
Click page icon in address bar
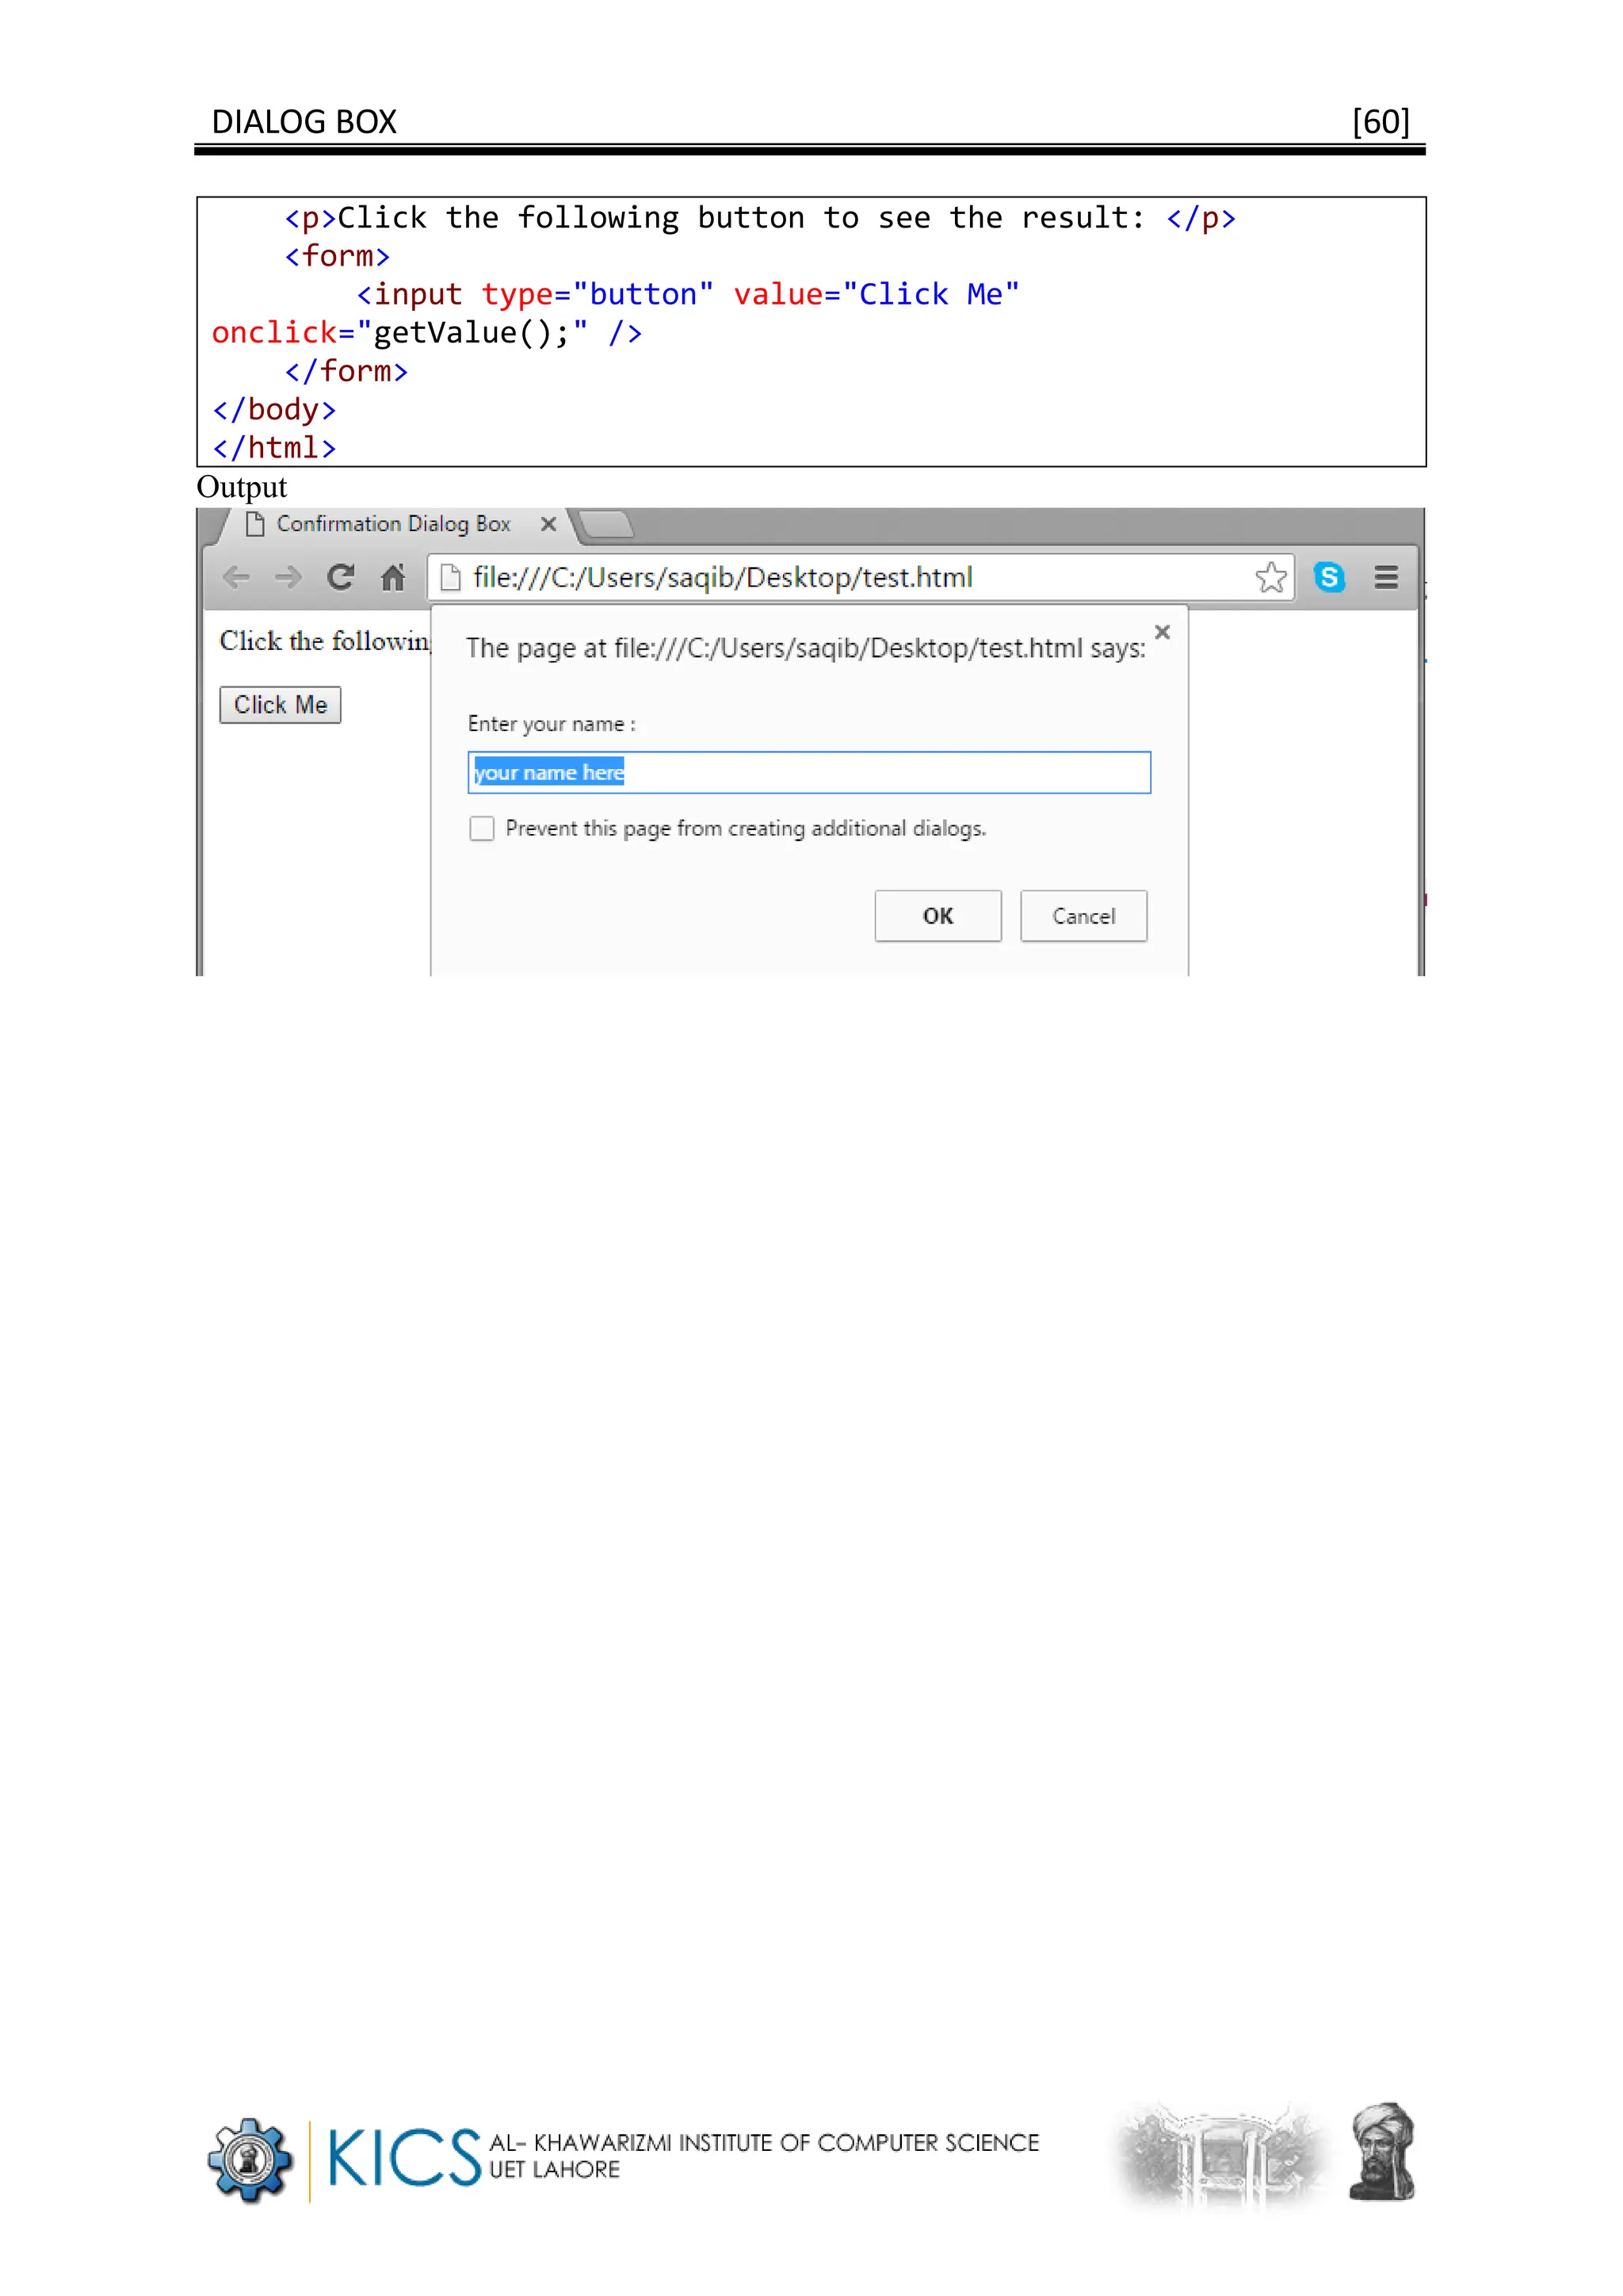coord(451,578)
